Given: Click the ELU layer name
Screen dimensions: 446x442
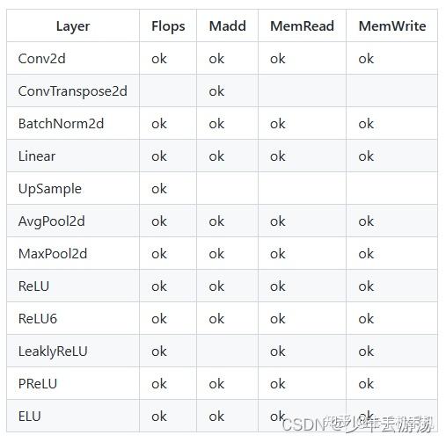Looking at the screenshot, I should click(x=29, y=417).
